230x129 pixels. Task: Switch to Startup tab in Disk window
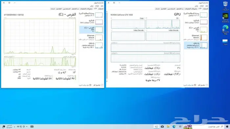click(75, 9)
